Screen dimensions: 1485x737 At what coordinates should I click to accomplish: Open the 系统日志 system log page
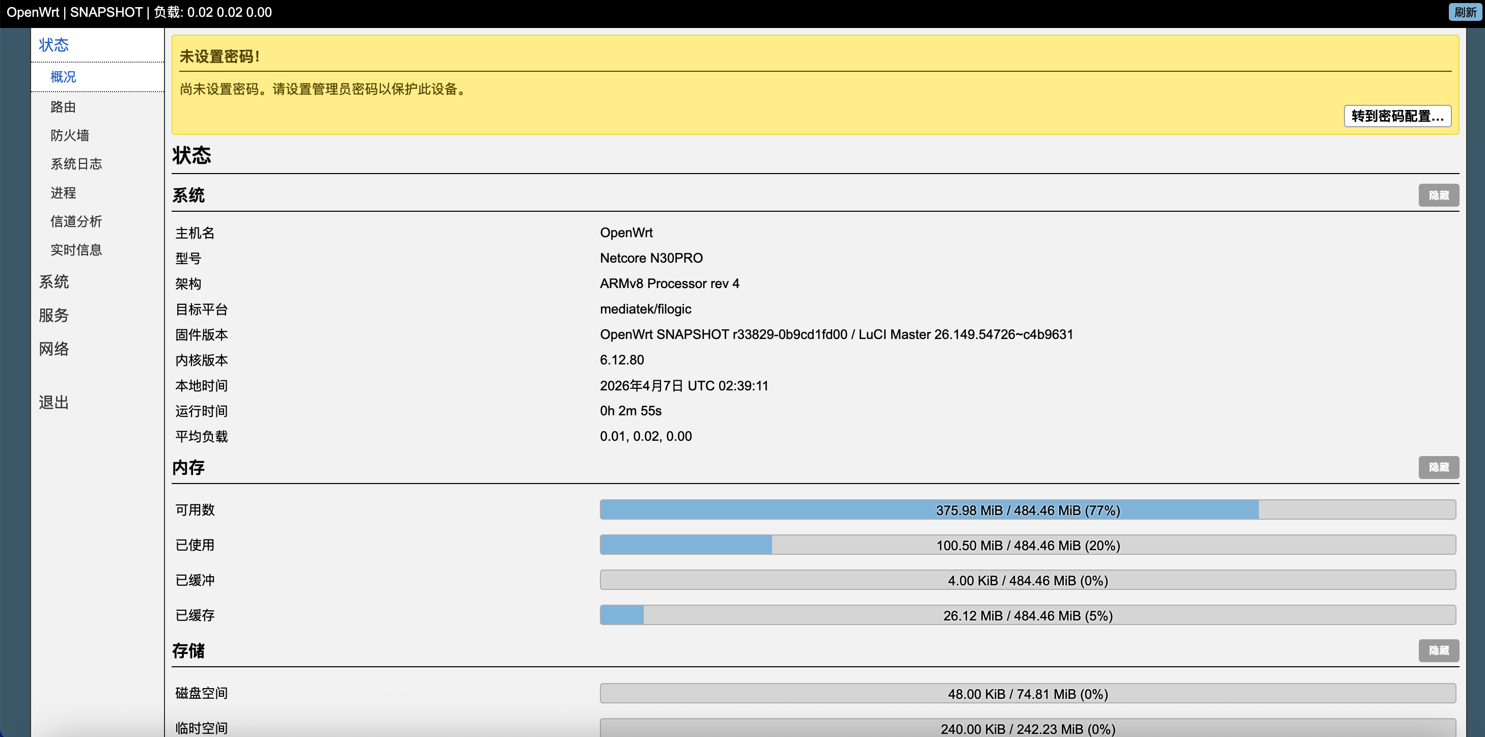[76, 164]
